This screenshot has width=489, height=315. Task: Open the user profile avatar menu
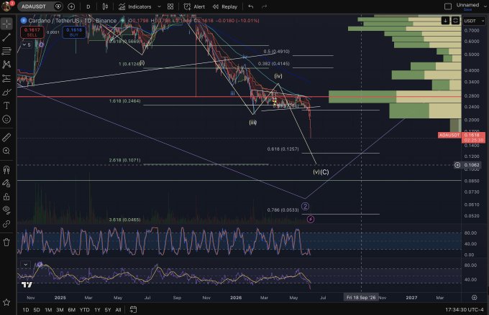[x=6, y=6]
